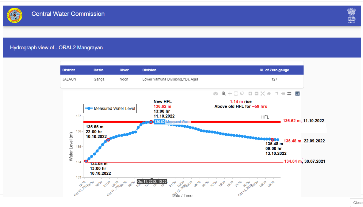
Task: Open the Plotly logo link icon
Action: click(x=297, y=94)
